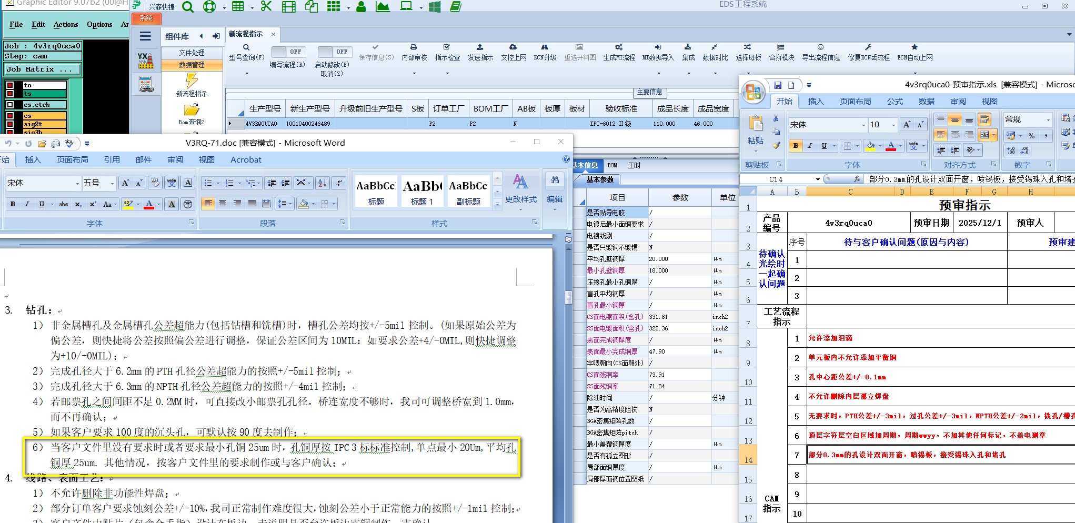The image size is (1075, 523).
Task: Click the calculator icon in EDS sidebar
Action: 146,84
